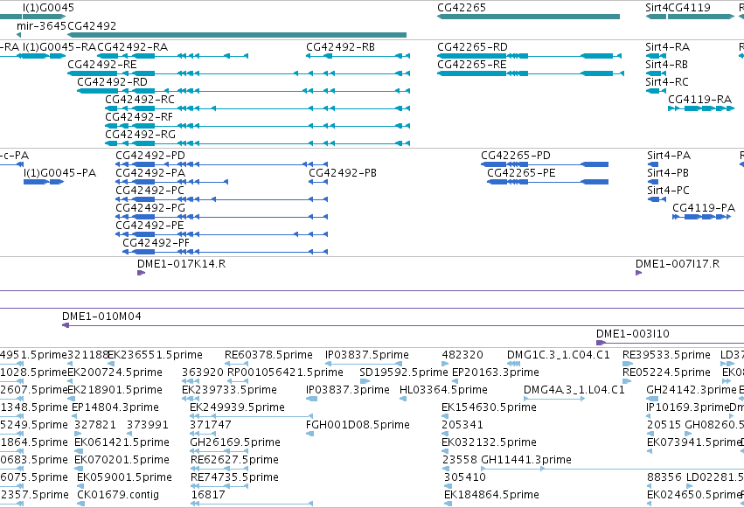
Task: Click the DME1-007I17.R purple arrow marker
Action: 639,273
